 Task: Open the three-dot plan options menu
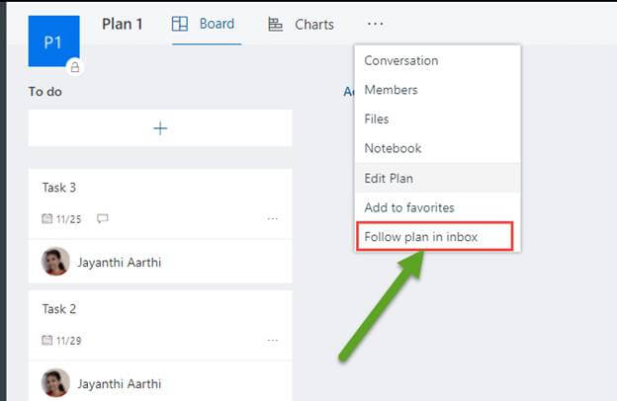point(375,24)
